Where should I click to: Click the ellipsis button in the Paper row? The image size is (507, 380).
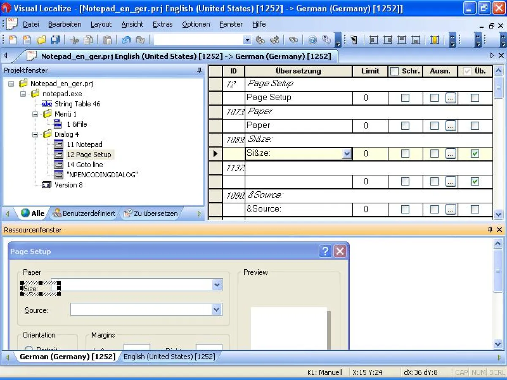pyautogui.click(x=450, y=125)
